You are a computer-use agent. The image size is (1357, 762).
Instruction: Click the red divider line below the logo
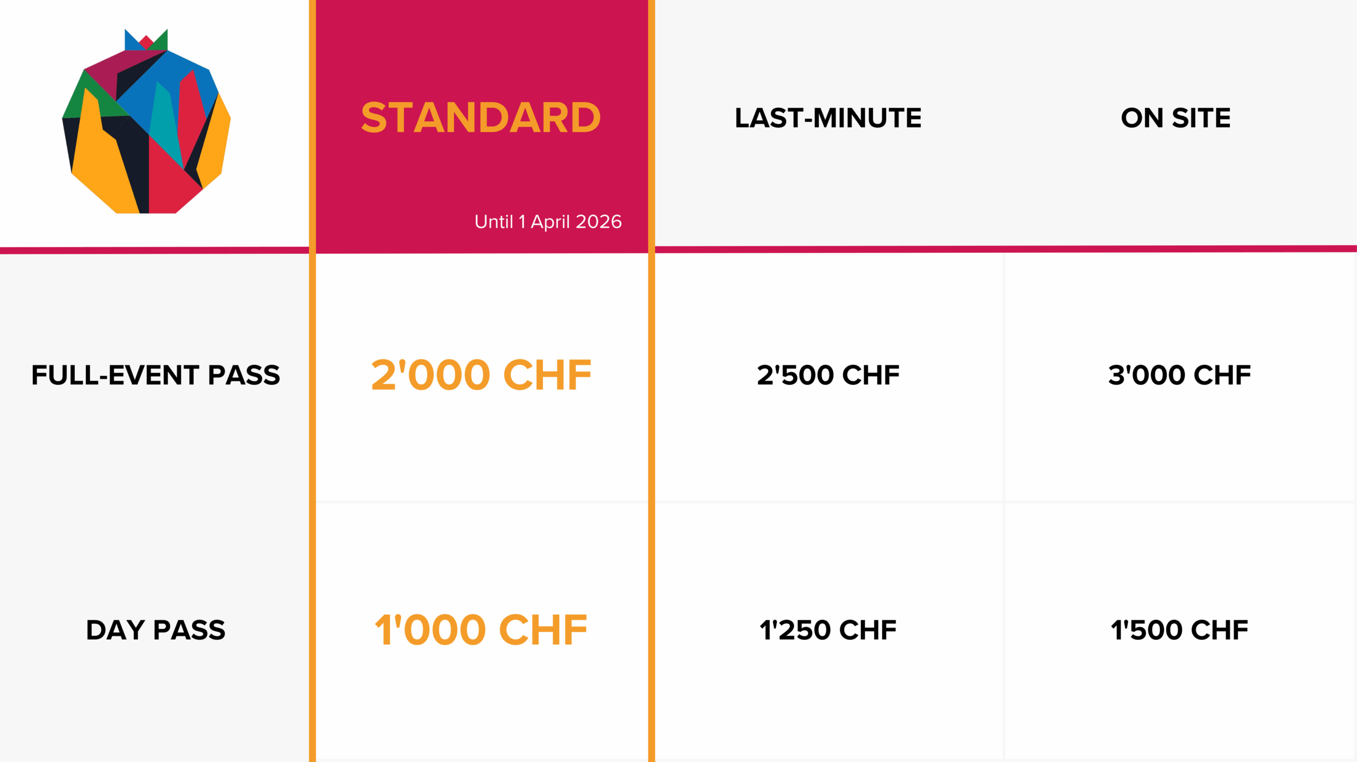[x=154, y=250]
